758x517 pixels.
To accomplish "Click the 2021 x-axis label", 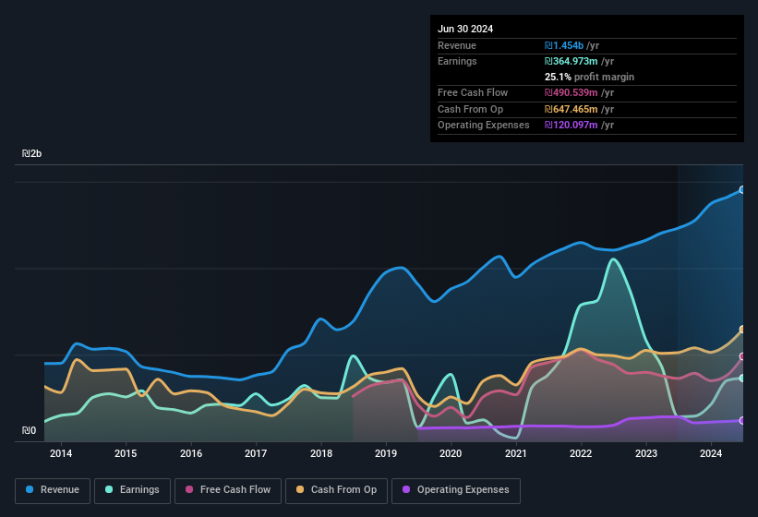I will (x=516, y=453).
